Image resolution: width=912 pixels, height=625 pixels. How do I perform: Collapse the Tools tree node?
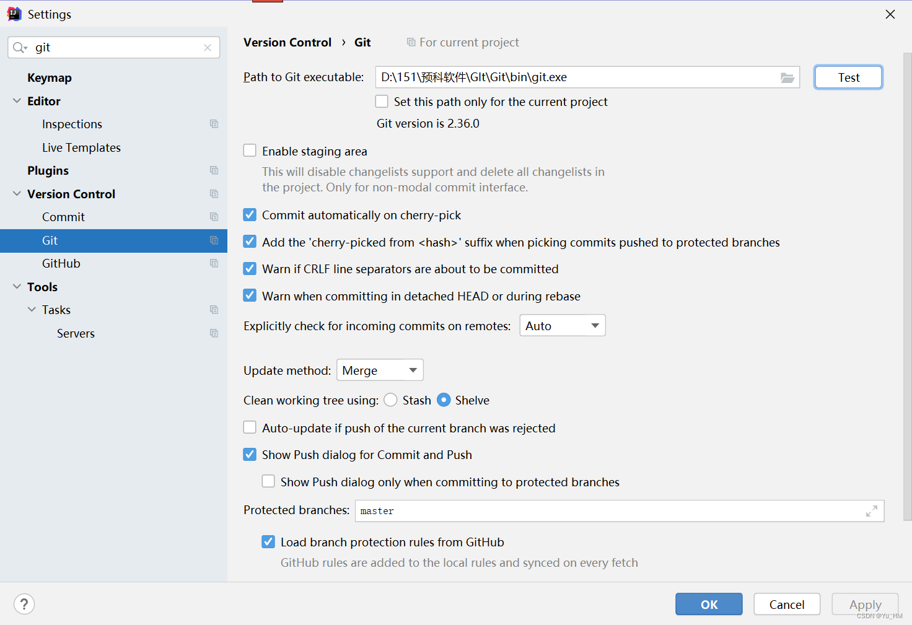pyautogui.click(x=17, y=286)
